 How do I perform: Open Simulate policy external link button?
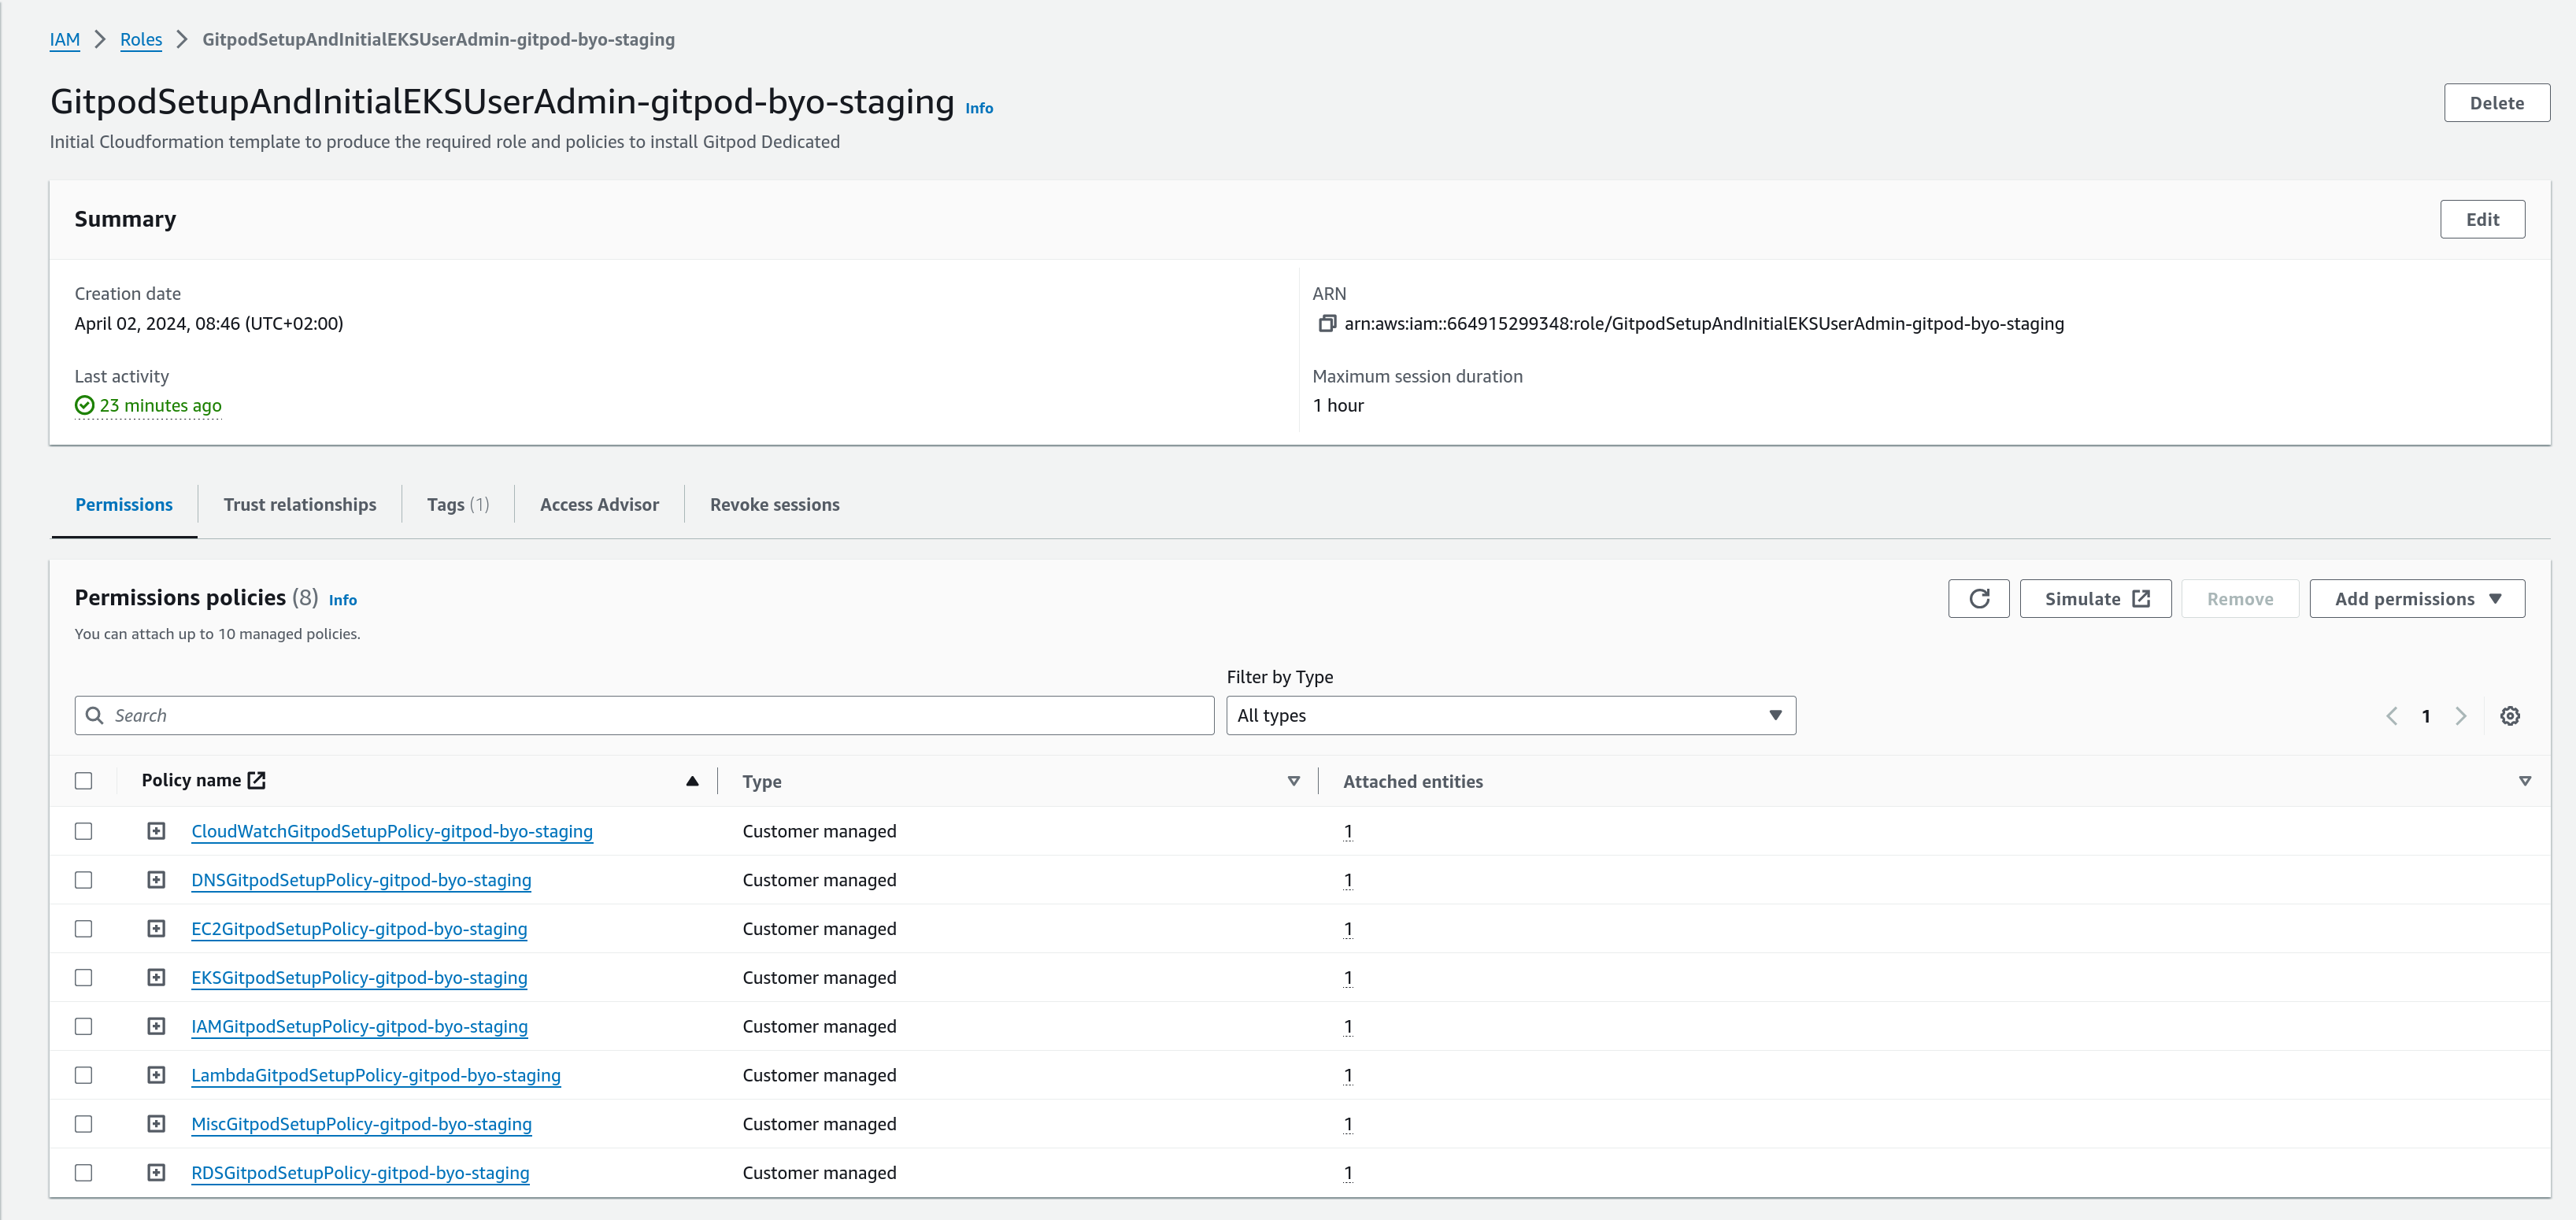coord(2095,598)
